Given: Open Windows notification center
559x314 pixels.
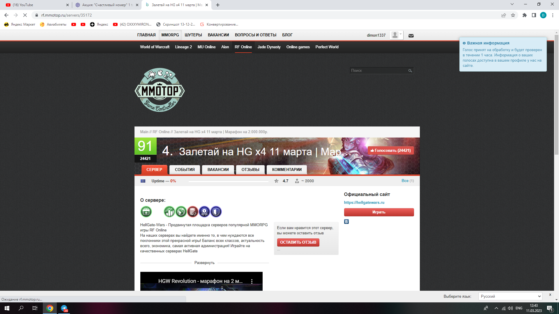Looking at the screenshot, I should pos(550,308).
